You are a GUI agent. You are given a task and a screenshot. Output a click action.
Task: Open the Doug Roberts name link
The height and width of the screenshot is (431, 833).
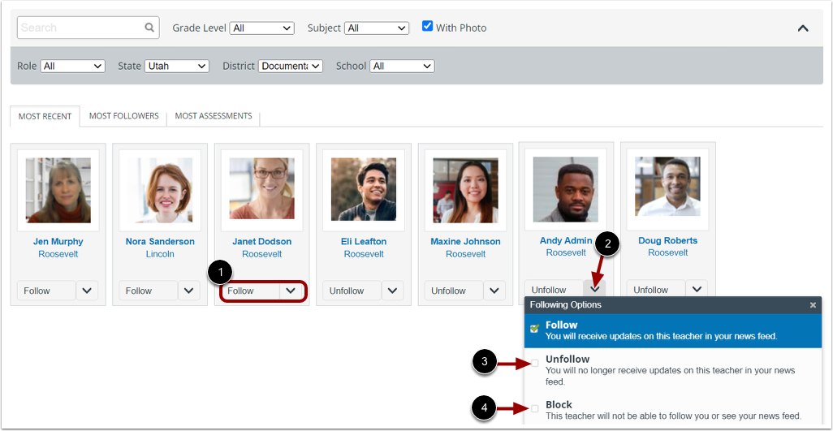tap(668, 240)
